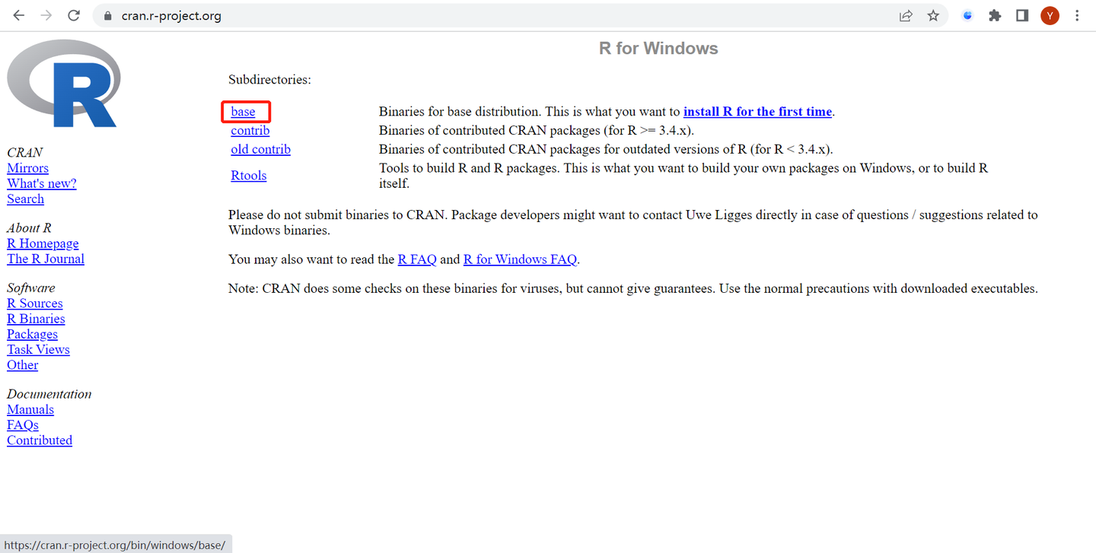Open the FAQs sidebar link
Screen dimensions: 1096x553
(23, 425)
